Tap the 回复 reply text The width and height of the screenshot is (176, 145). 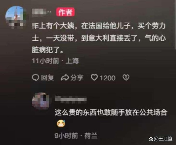tap(48, 78)
